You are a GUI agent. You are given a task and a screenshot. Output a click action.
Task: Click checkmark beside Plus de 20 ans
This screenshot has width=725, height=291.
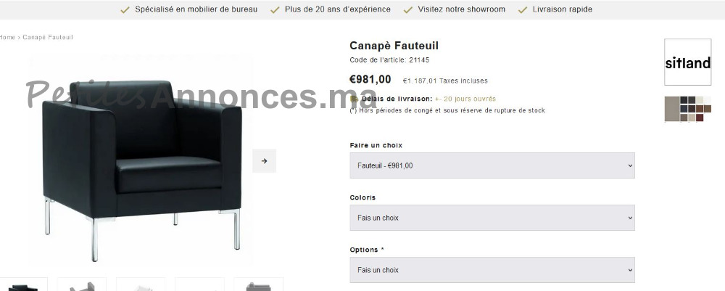point(275,9)
